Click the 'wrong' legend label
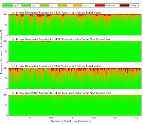Screen dimensions: 143x124 pos(133,6)
